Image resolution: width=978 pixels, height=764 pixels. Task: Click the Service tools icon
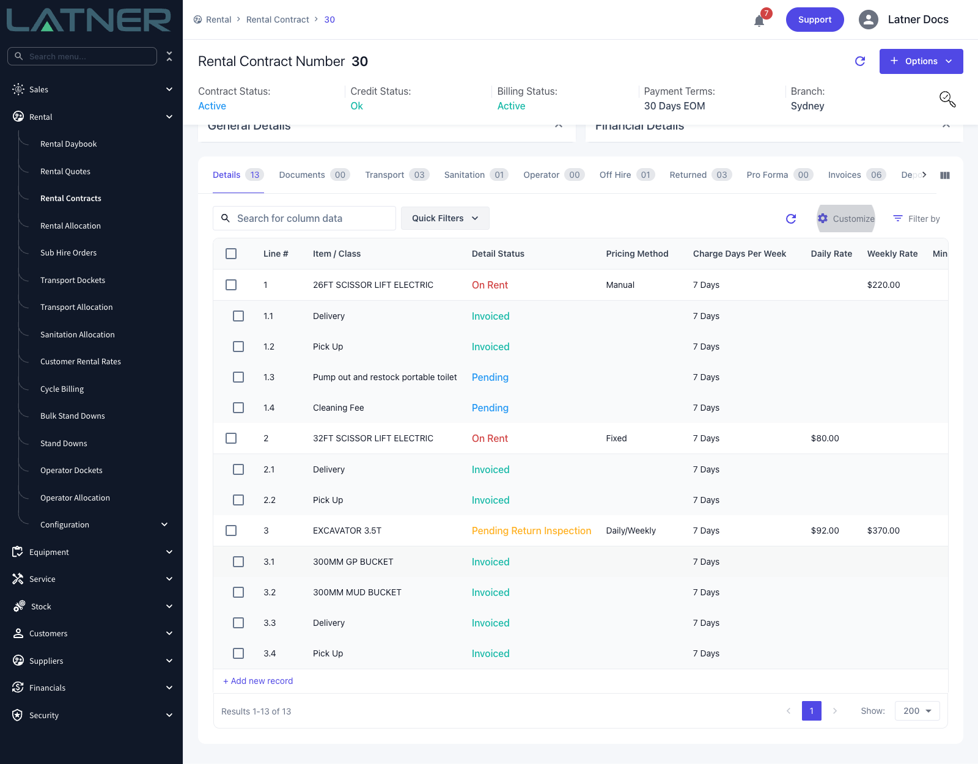point(18,579)
